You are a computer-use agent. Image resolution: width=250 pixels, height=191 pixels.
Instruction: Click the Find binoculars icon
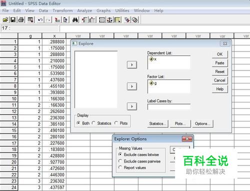75,20
